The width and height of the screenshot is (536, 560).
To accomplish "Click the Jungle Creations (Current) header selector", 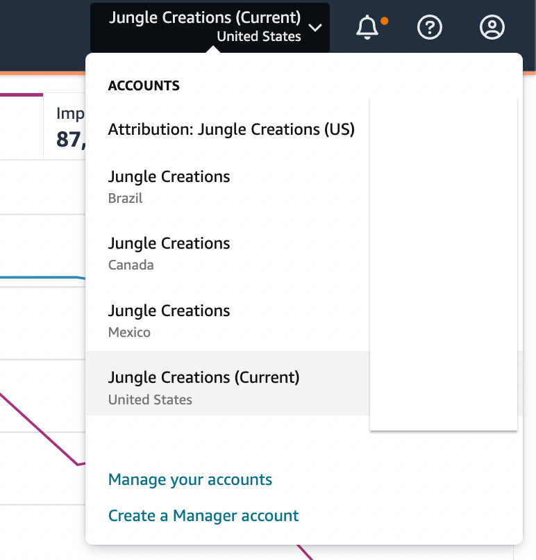I will click(210, 28).
